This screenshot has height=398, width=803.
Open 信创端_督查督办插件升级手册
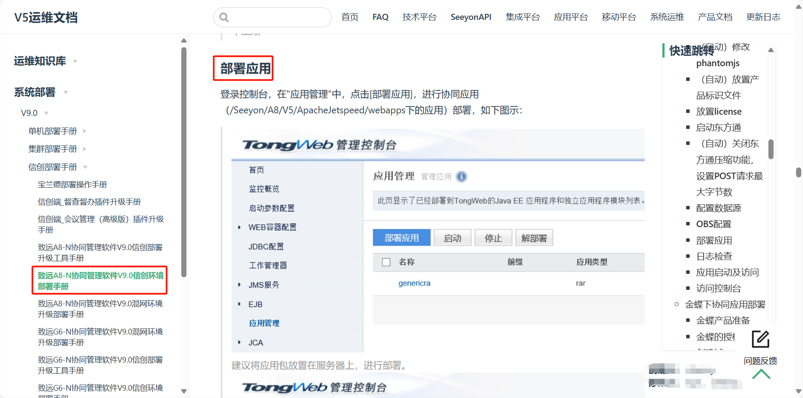[x=89, y=202]
